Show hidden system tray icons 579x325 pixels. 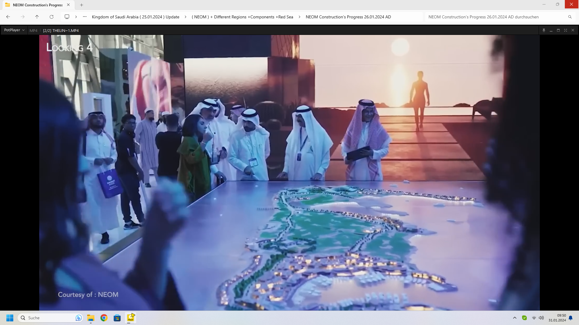click(x=515, y=318)
